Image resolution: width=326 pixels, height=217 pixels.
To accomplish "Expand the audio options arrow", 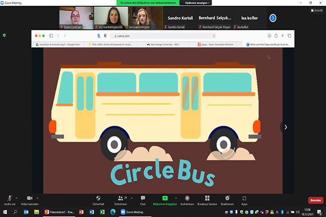I will pos(17,198).
